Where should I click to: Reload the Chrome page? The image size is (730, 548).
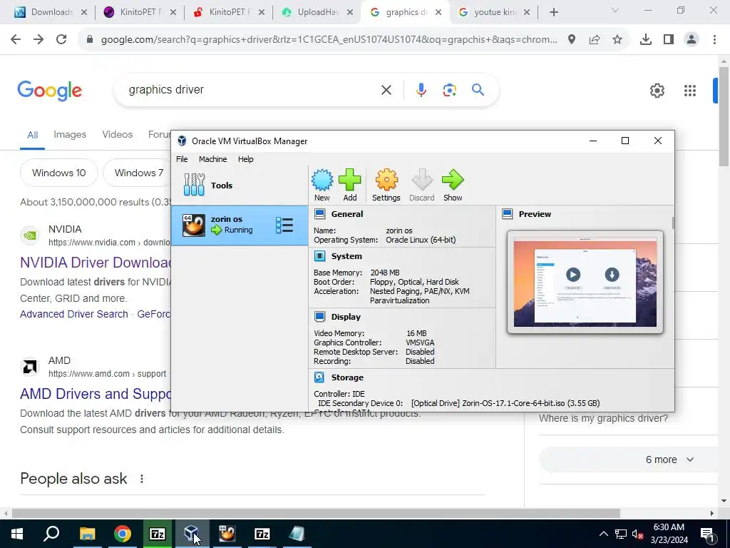61,39
